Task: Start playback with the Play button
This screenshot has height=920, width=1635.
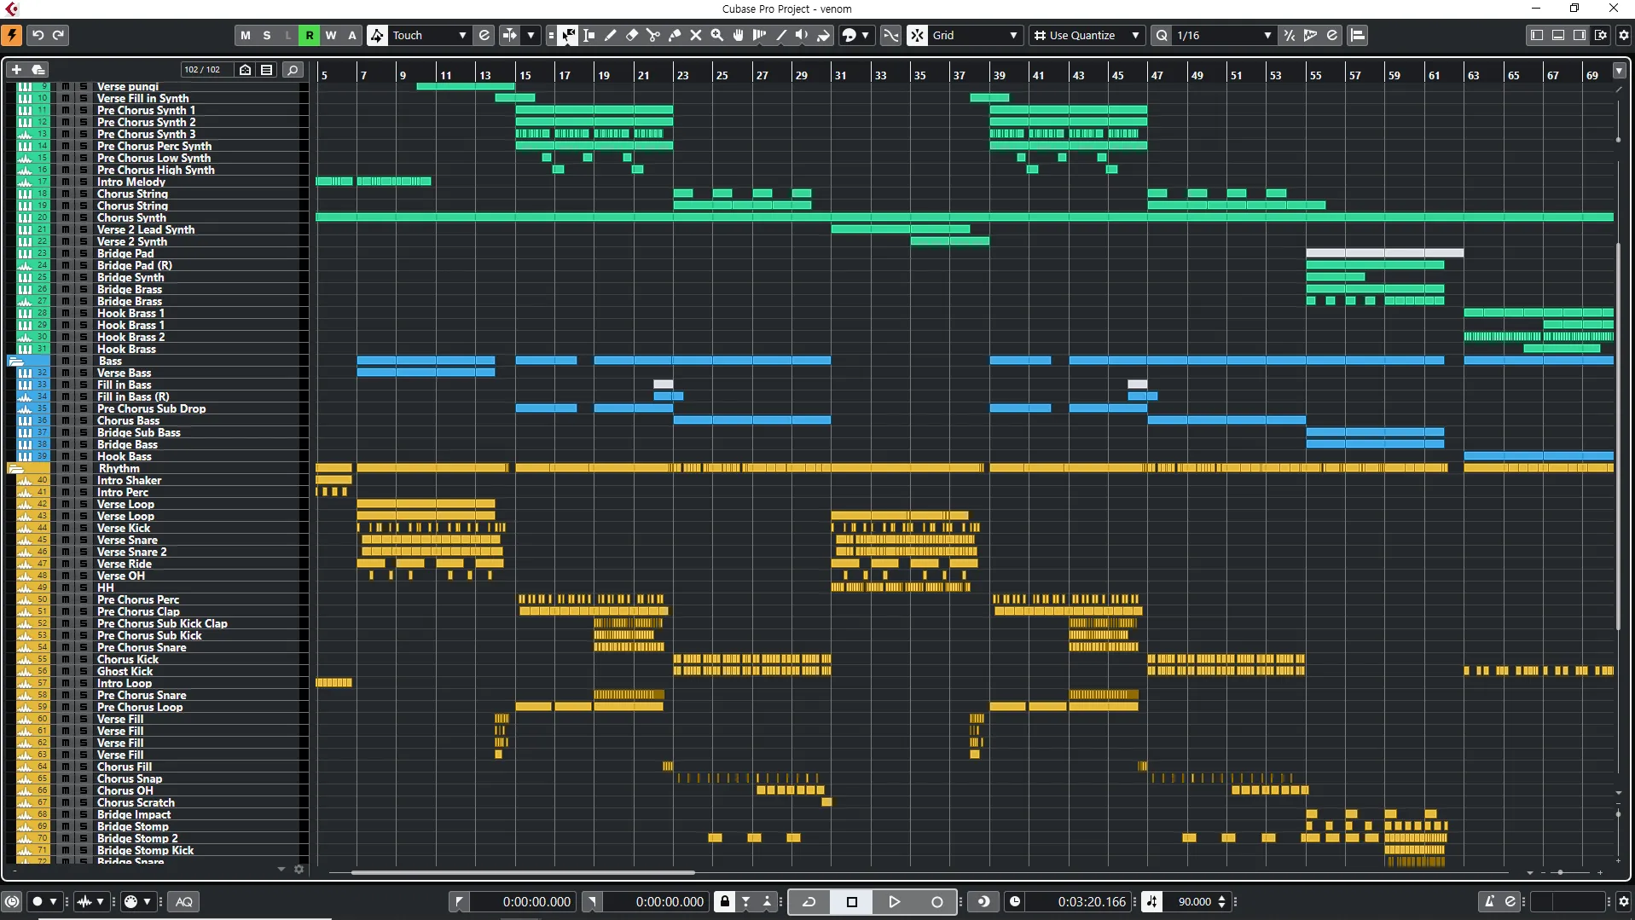Action: [x=894, y=901]
